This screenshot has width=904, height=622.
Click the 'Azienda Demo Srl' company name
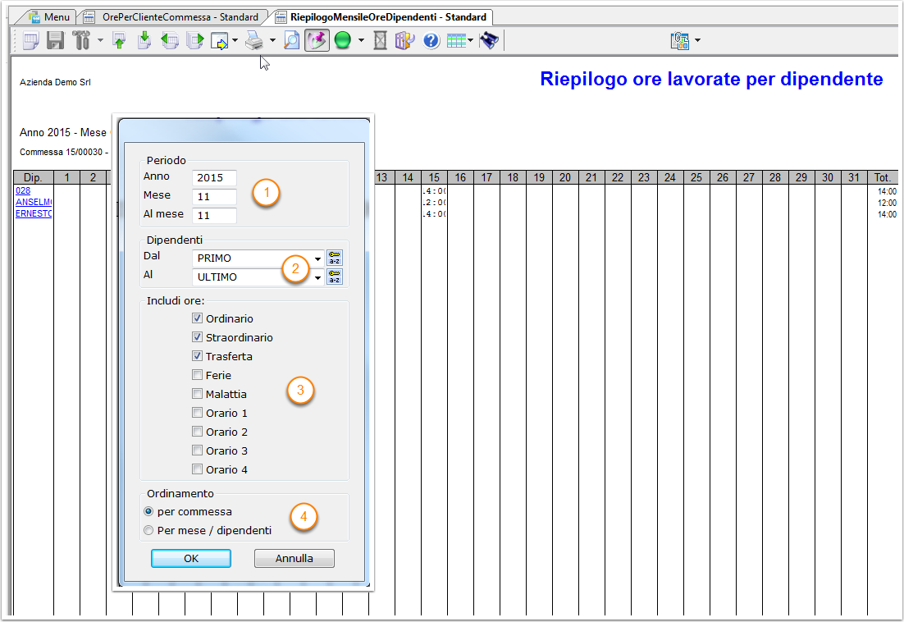pyautogui.click(x=55, y=82)
